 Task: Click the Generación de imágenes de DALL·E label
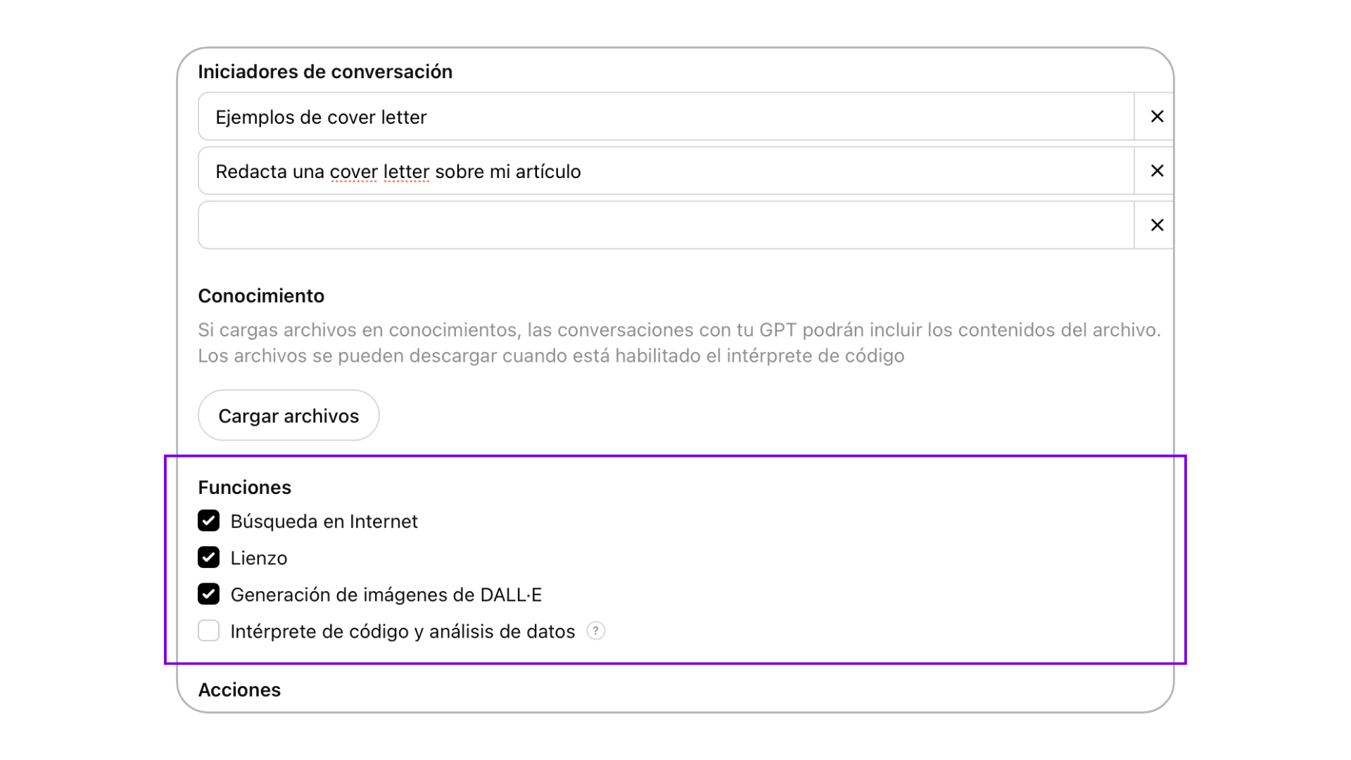tap(386, 595)
